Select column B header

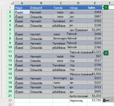pos(41,3)
